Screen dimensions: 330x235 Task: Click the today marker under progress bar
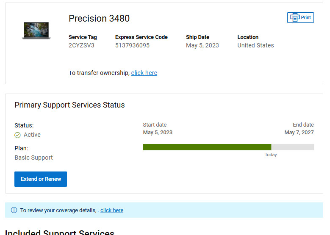[x=271, y=155]
